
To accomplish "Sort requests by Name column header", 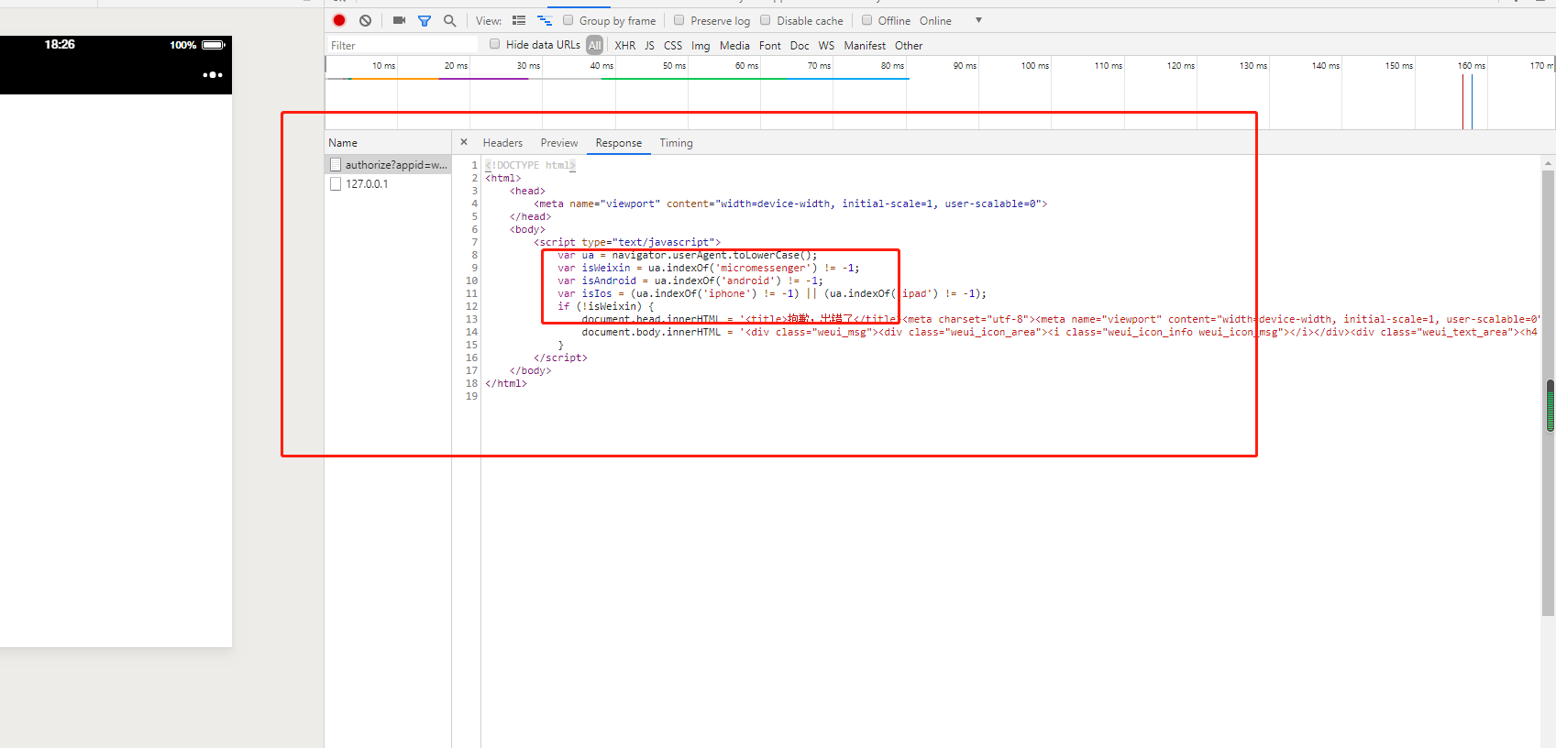I will click(389, 143).
